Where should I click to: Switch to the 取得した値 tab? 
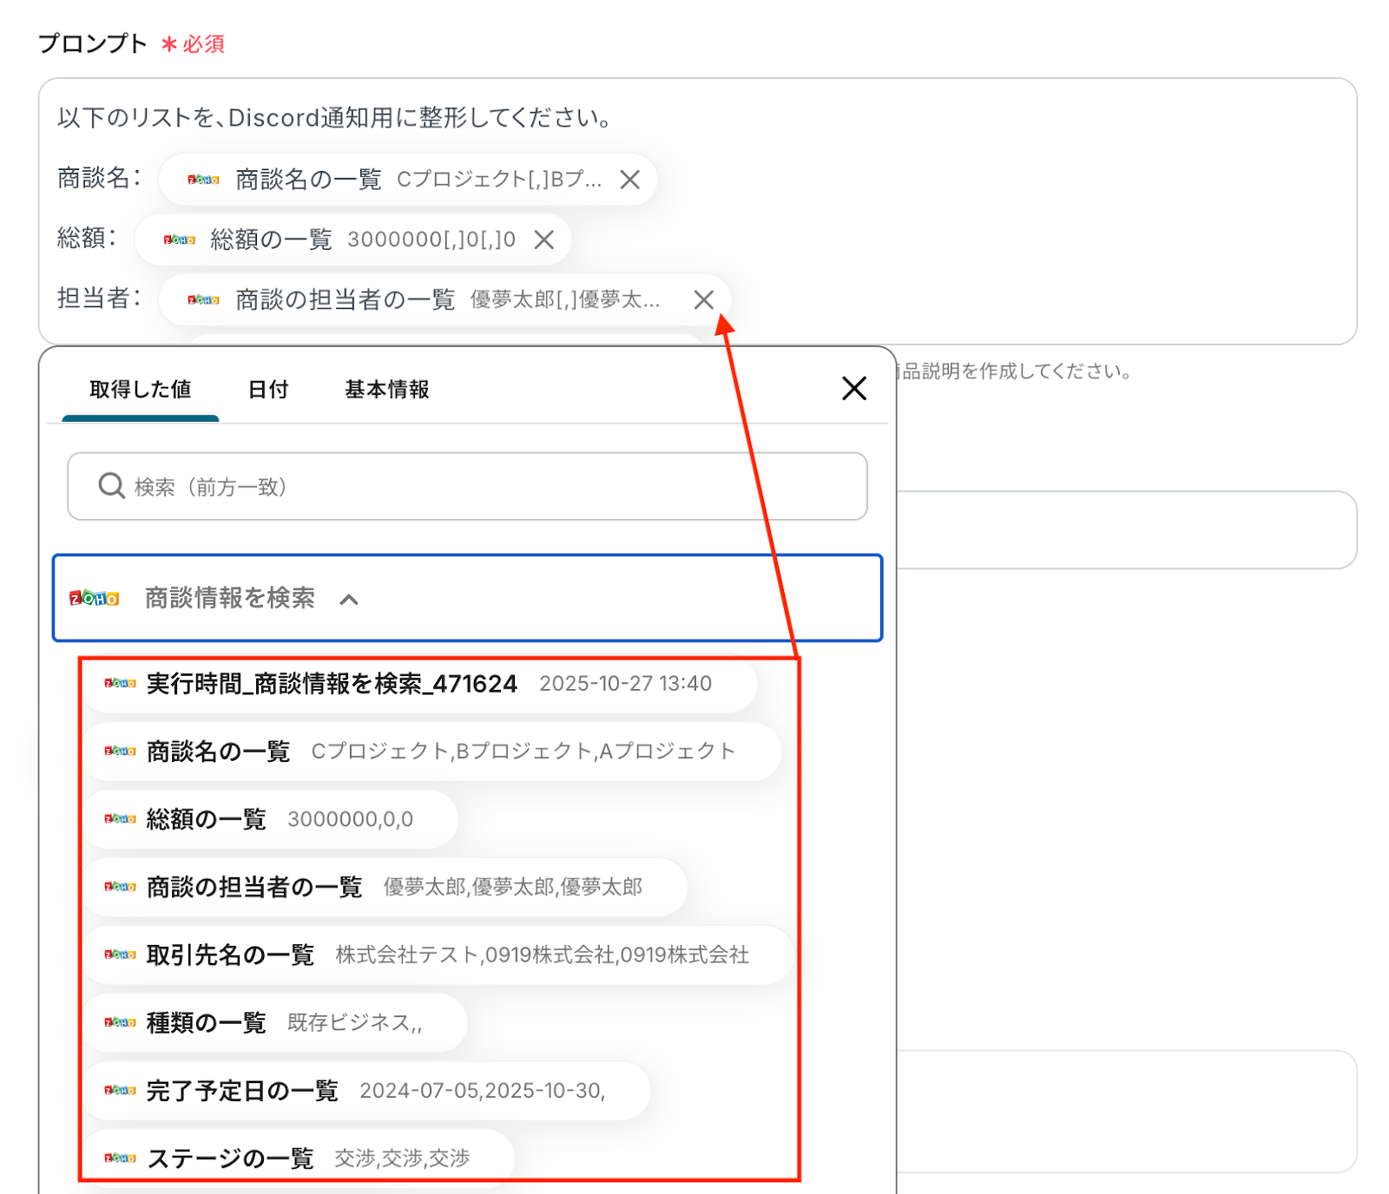point(141,390)
